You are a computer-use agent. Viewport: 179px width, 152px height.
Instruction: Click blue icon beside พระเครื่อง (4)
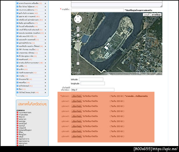[18, 82]
